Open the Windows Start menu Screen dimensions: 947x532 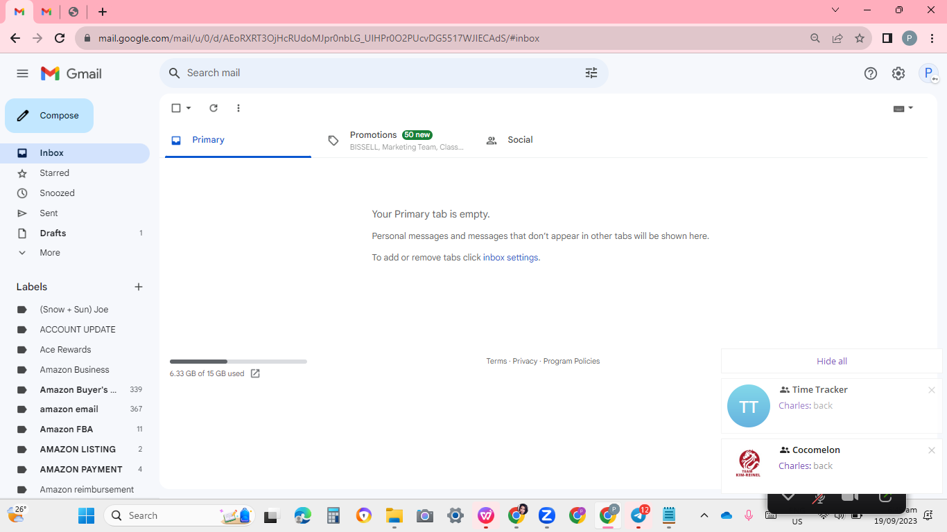[x=86, y=515]
